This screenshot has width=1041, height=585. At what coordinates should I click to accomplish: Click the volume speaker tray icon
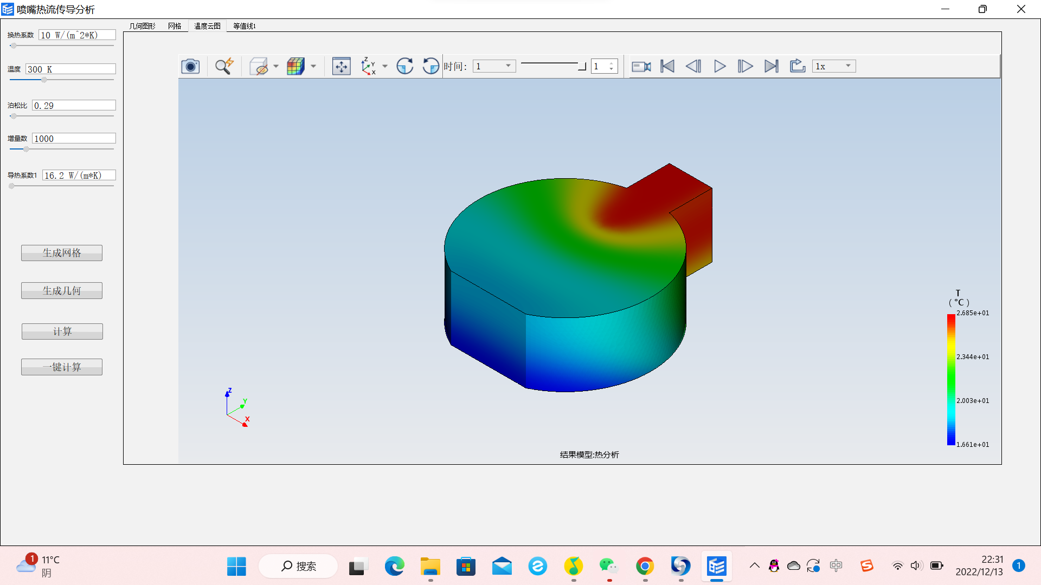[916, 566]
